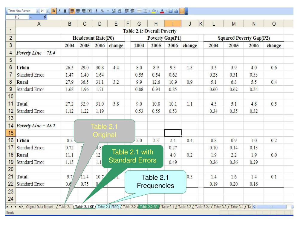The width and height of the screenshot is (306, 229).
Task: Click the fx Insert Function icon
Action: click(45, 17)
